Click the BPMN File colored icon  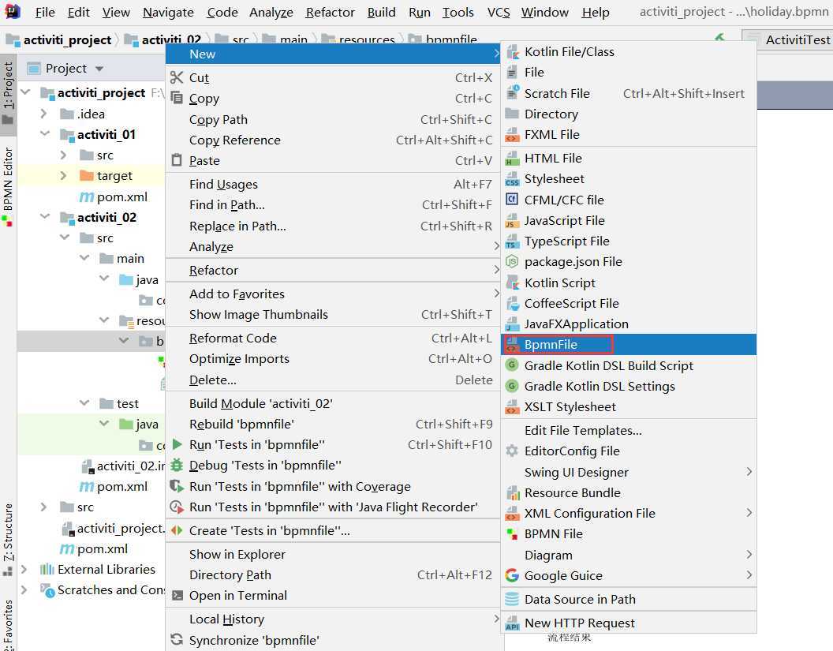[512, 534]
